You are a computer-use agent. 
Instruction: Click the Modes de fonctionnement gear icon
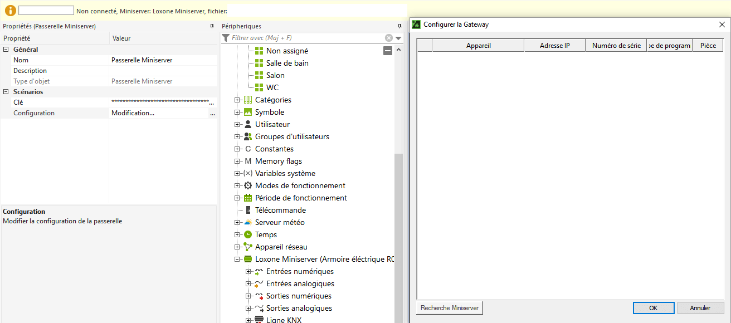click(248, 185)
